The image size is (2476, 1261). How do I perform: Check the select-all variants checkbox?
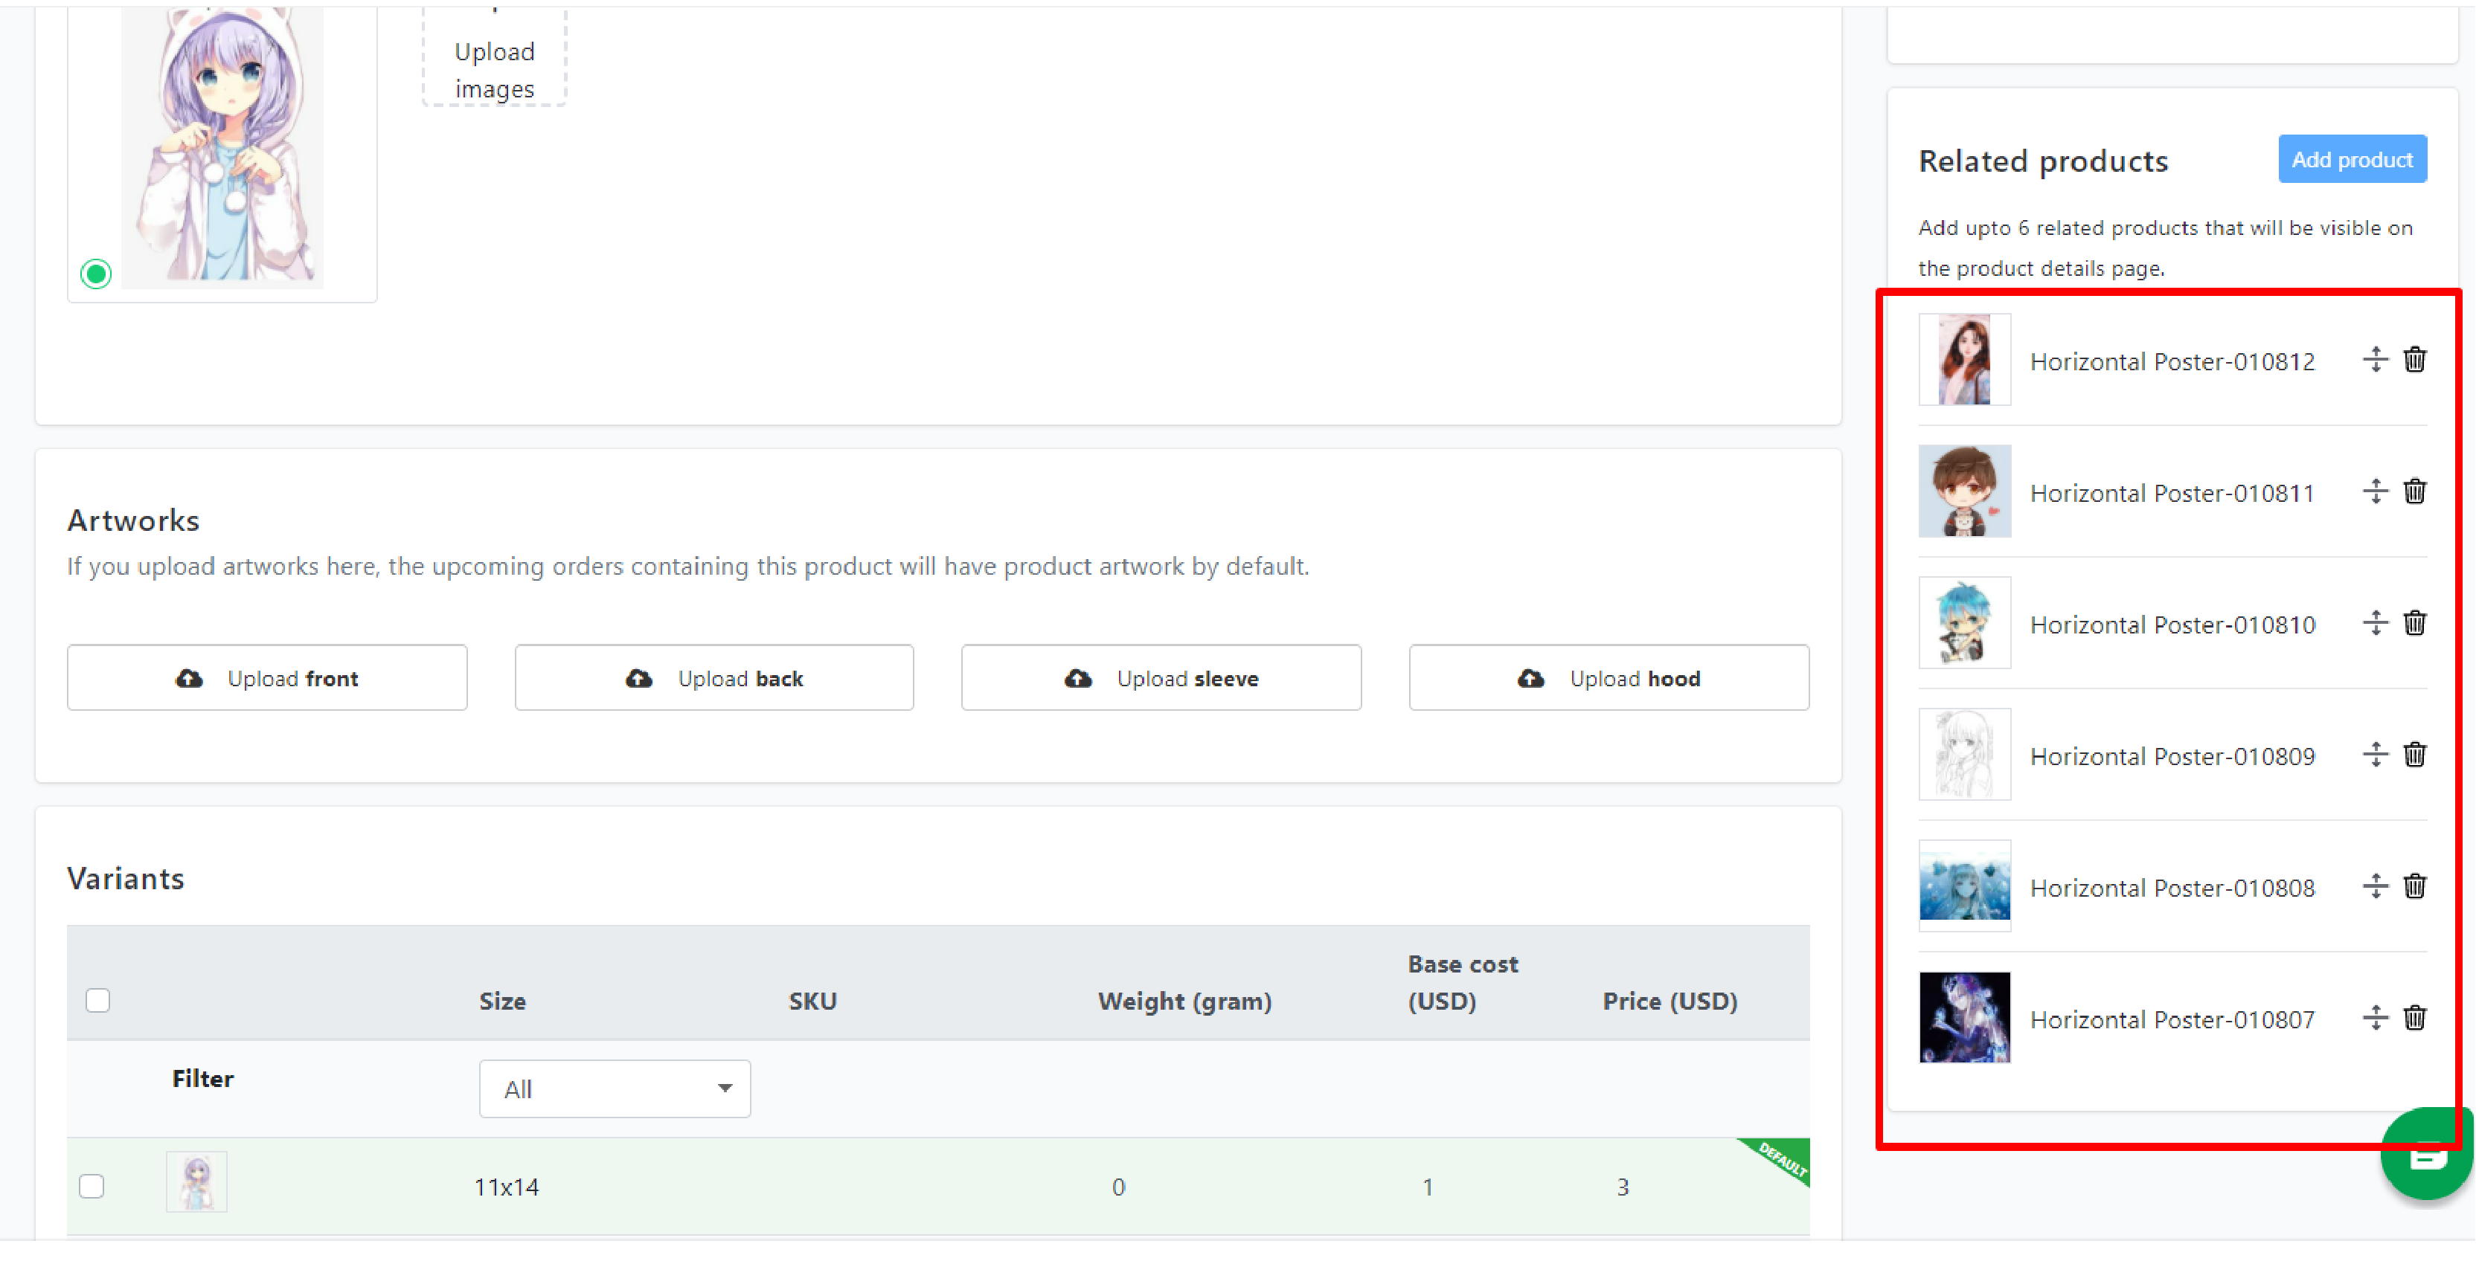98,1001
